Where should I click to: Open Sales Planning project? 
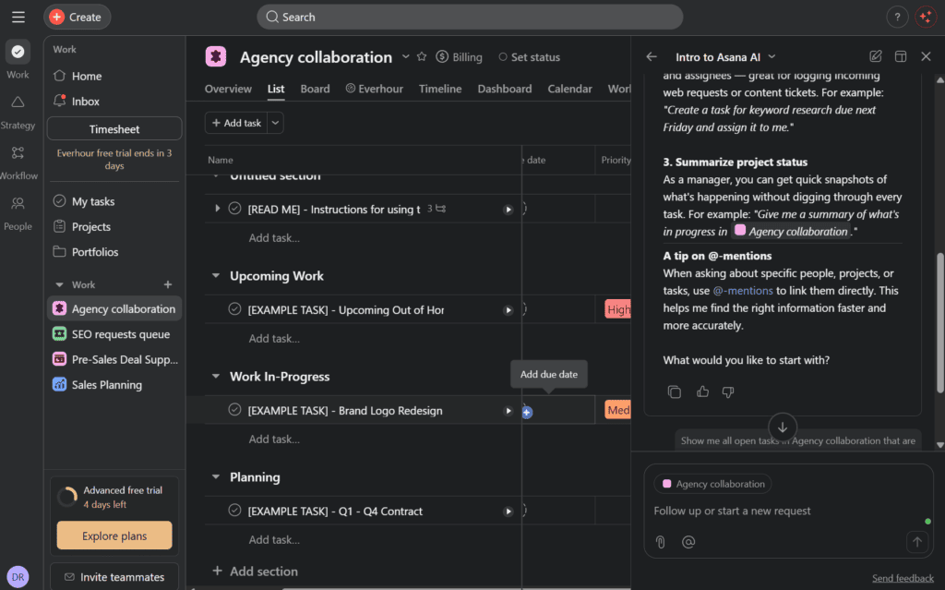point(114,385)
